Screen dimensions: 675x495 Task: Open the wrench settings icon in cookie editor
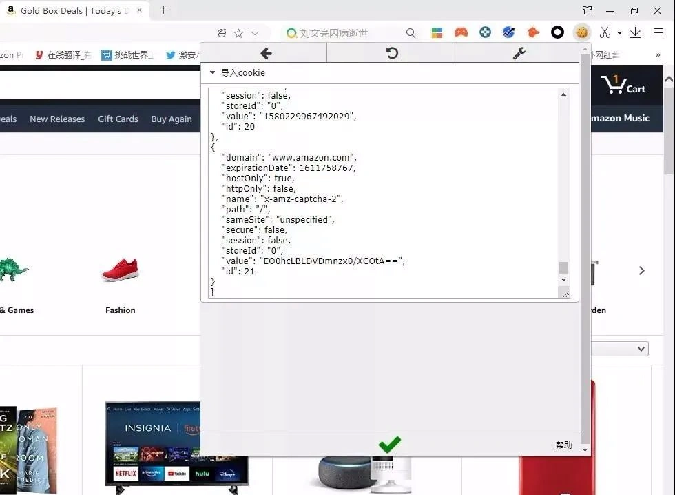519,53
